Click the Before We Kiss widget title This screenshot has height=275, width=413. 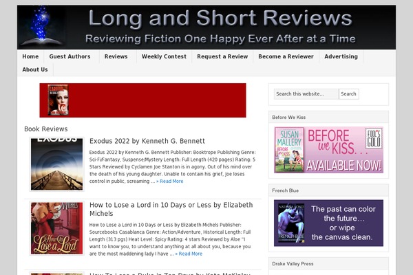pos(288,118)
